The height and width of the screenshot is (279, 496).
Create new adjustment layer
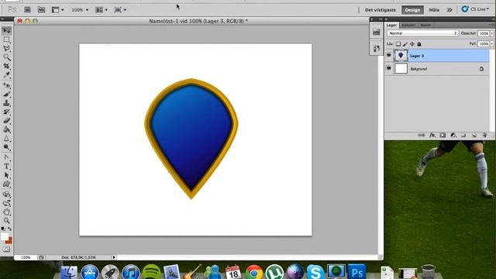click(453, 136)
